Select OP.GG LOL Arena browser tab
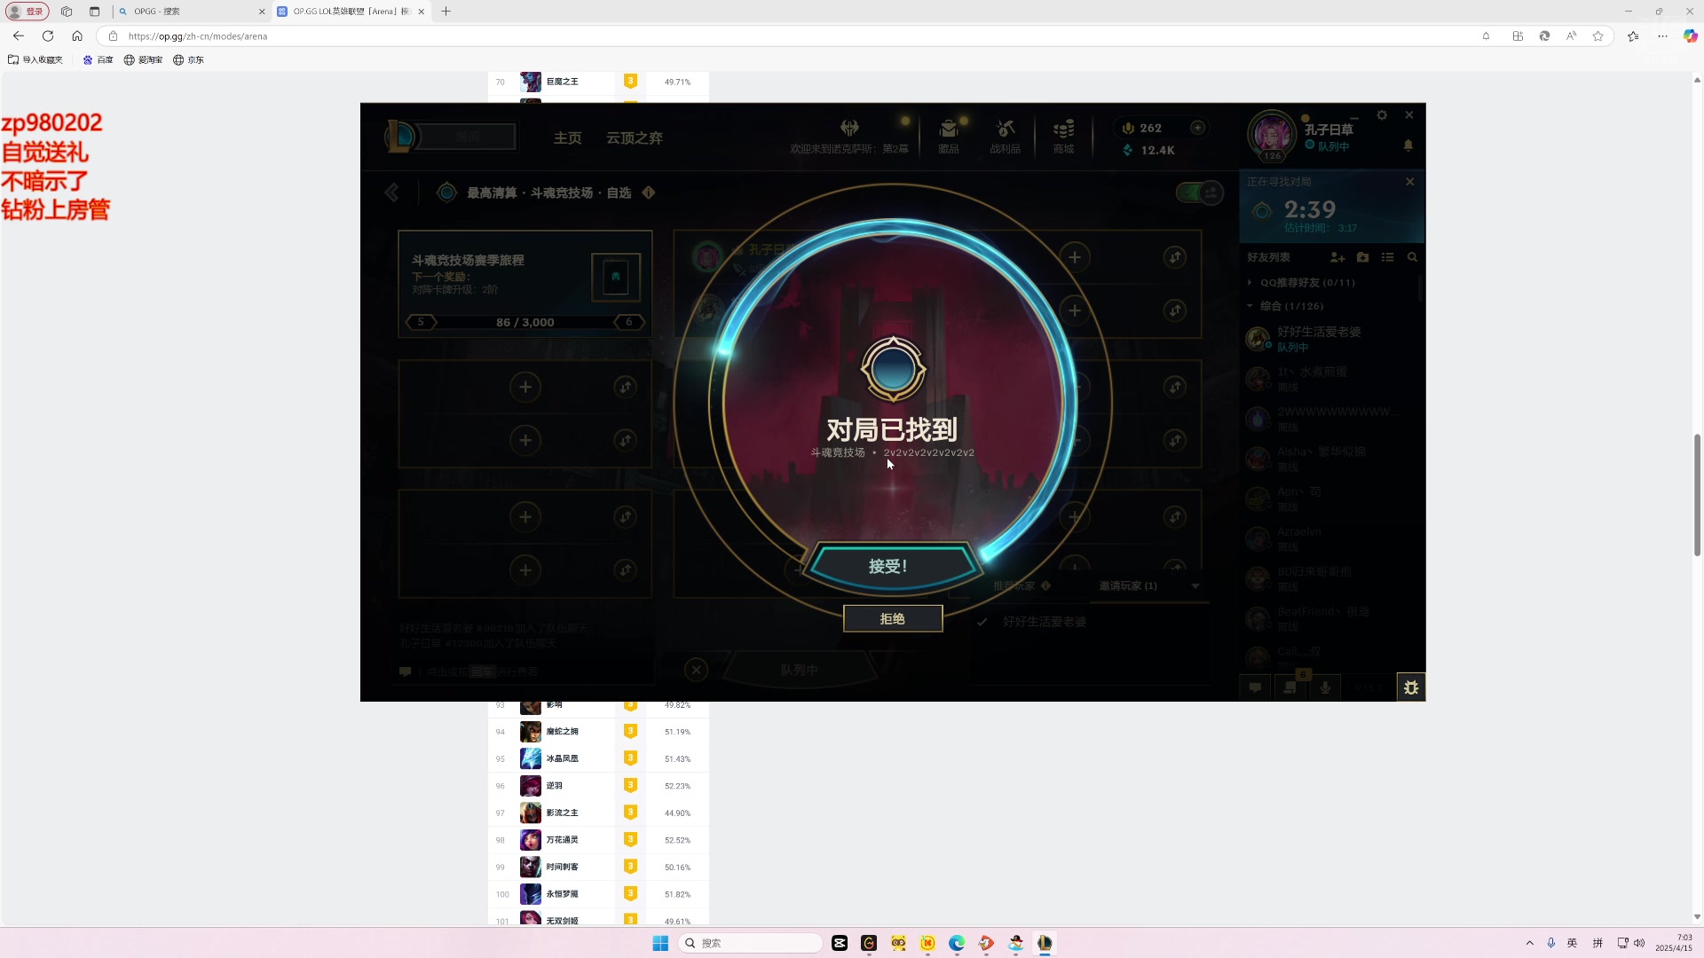The image size is (1704, 958). coord(351,12)
